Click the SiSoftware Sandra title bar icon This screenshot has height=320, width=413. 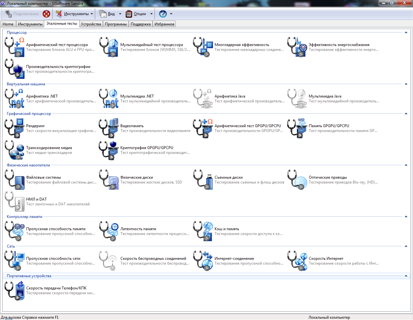[x=3, y=3]
